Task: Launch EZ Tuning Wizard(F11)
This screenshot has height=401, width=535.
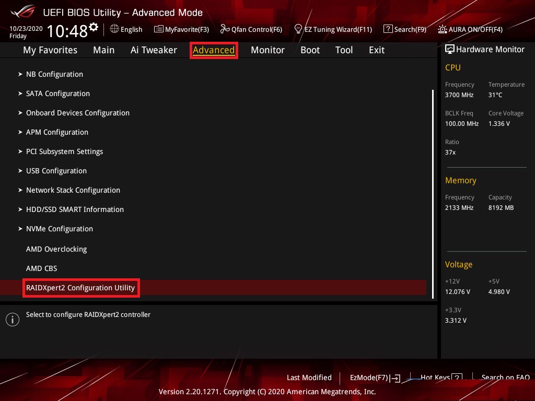Action: (x=338, y=29)
